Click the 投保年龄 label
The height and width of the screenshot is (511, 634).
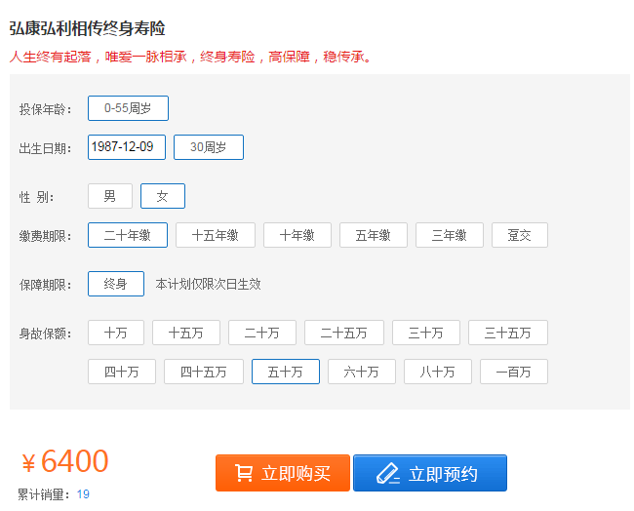pos(45,109)
